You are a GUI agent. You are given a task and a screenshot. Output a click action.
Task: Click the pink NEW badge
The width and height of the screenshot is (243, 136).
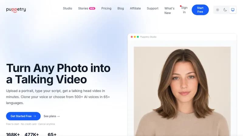(92, 8)
